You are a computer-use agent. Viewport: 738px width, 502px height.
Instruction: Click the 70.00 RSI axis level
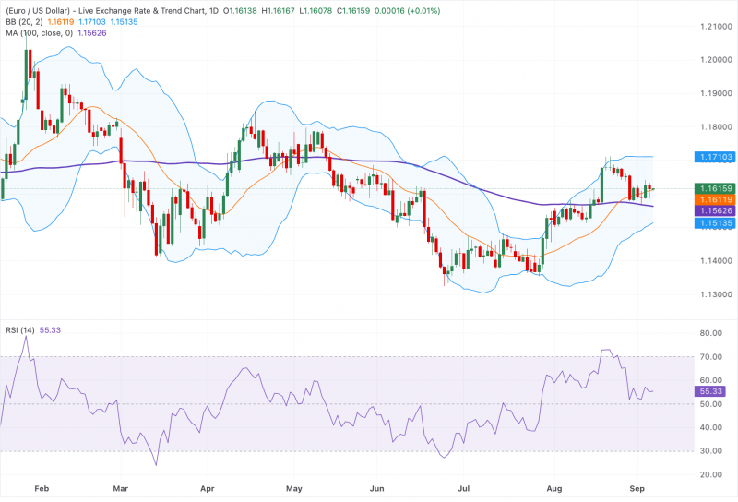710,356
